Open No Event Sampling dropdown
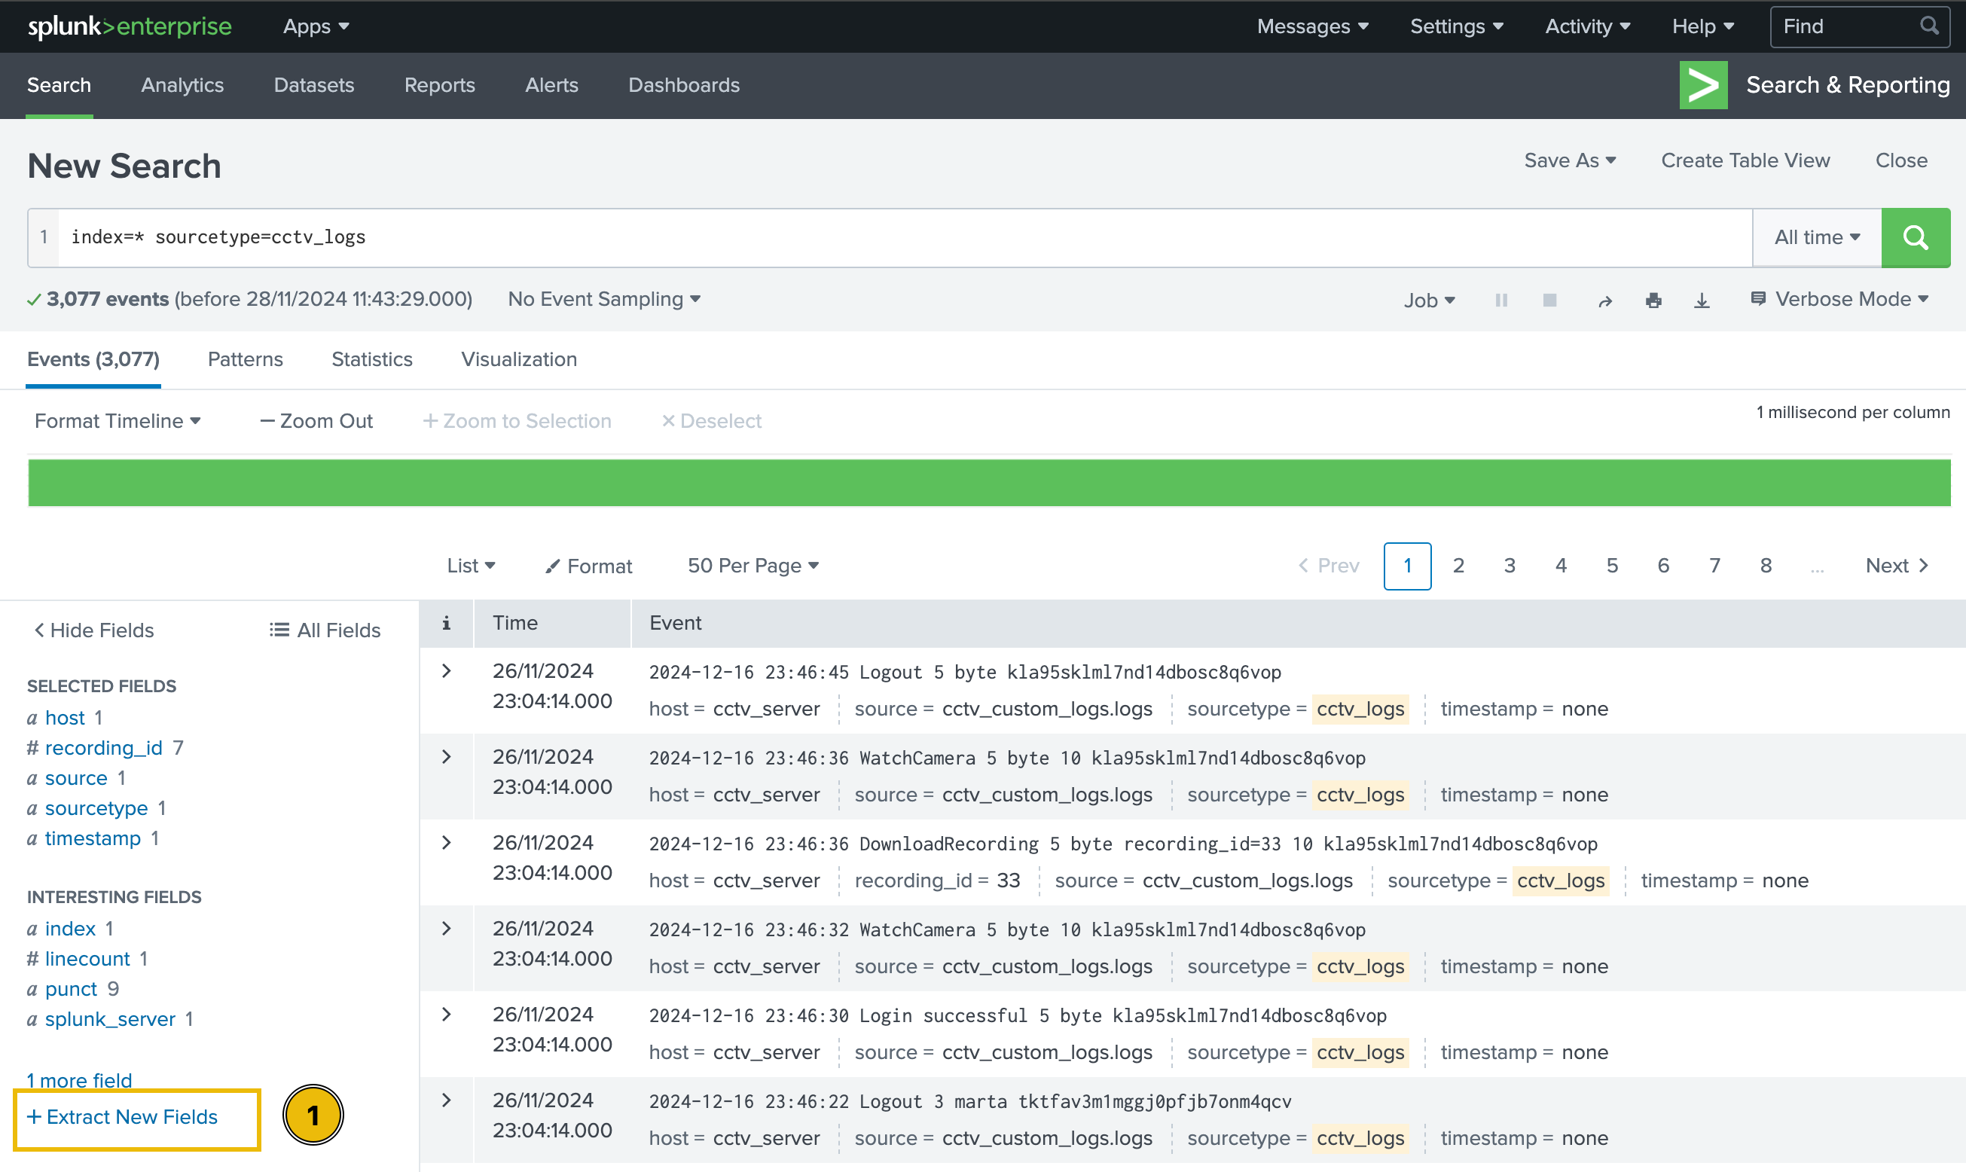This screenshot has width=1966, height=1172. 604,299
